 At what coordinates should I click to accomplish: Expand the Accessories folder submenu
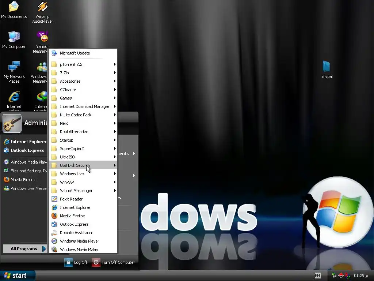pyautogui.click(x=83, y=81)
